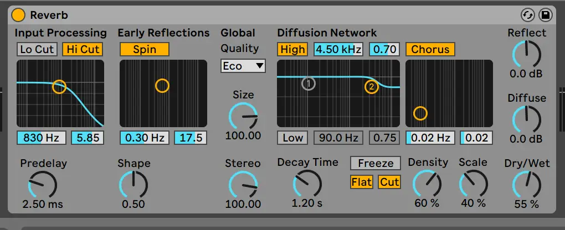Viewport: 565px width, 230px height.
Task: Select filter node 2 in Diffusion Network
Action: point(371,86)
